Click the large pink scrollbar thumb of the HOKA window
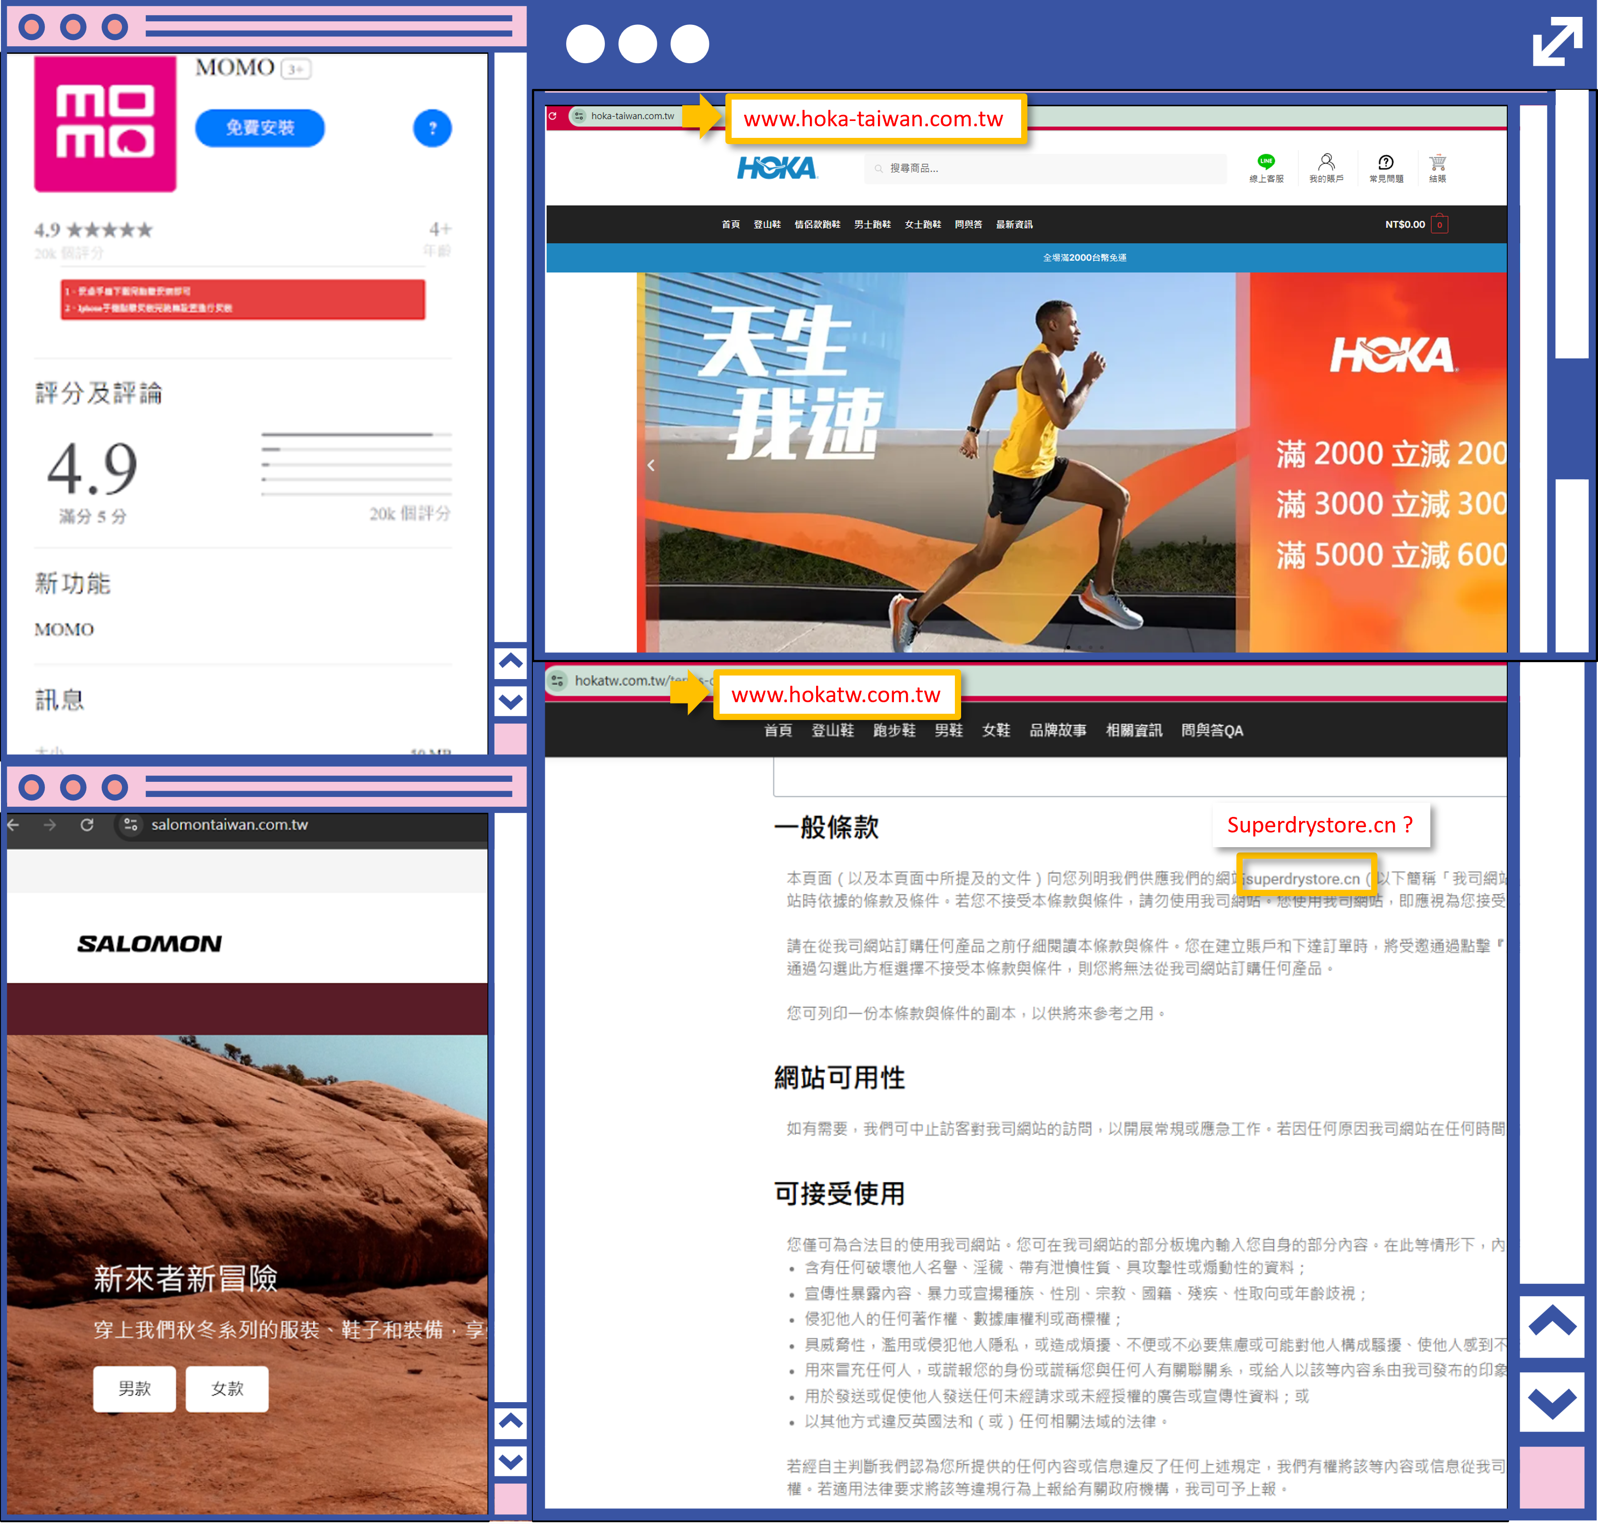The image size is (1598, 1524). click(x=1552, y=1477)
